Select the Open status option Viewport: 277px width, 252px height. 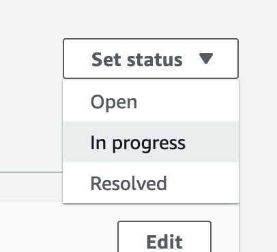pos(151,101)
